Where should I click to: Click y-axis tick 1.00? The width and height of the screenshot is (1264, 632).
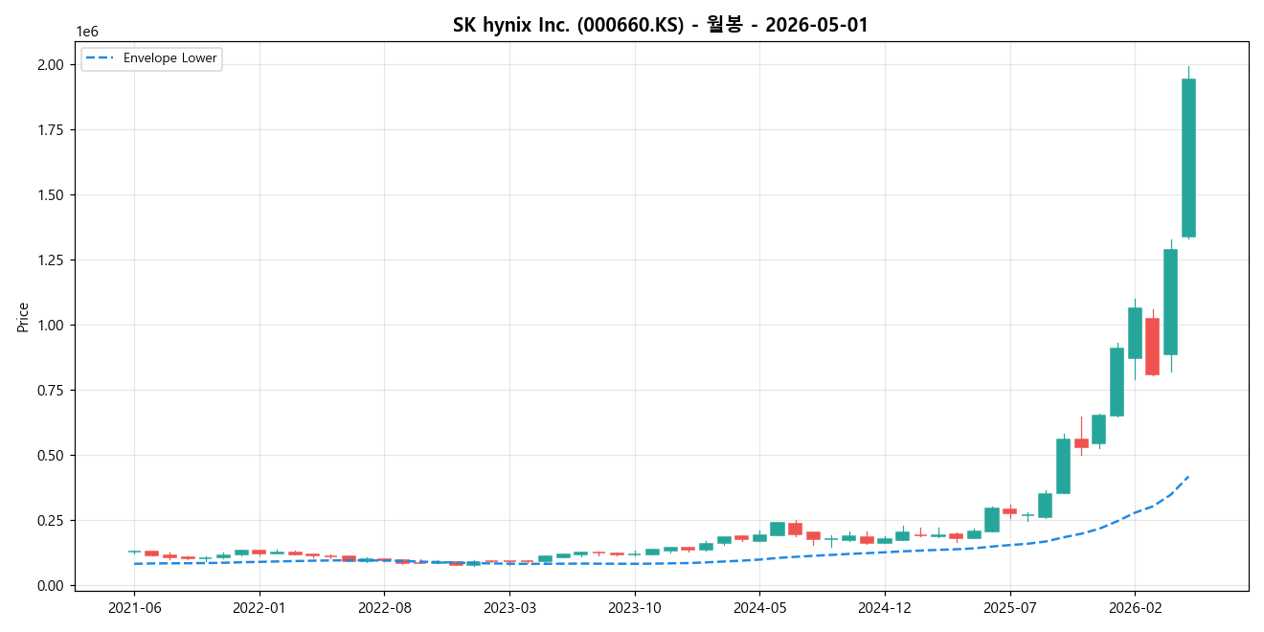52,326
